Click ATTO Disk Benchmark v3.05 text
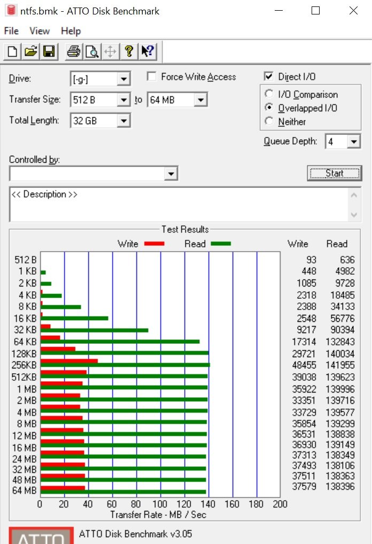 [135, 534]
